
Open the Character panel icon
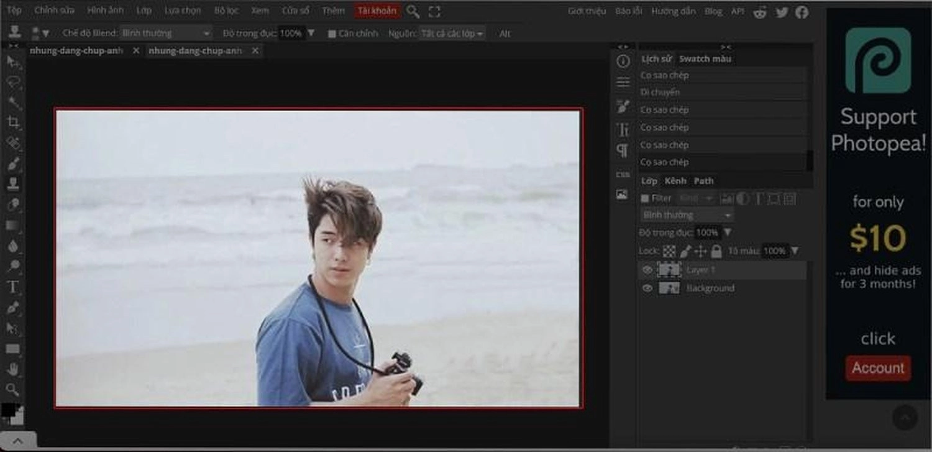[623, 129]
